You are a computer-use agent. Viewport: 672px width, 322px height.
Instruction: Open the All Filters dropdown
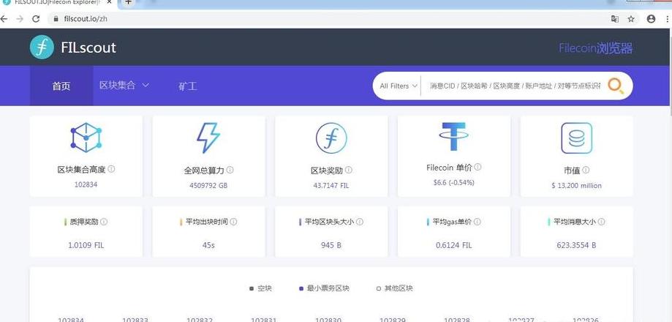click(x=398, y=86)
